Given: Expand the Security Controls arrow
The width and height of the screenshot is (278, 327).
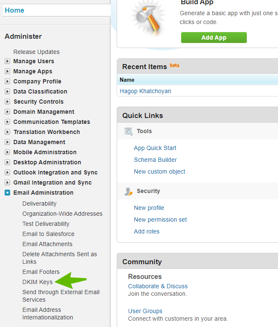Looking at the screenshot, I should pyautogui.click(x=7, y=102).
